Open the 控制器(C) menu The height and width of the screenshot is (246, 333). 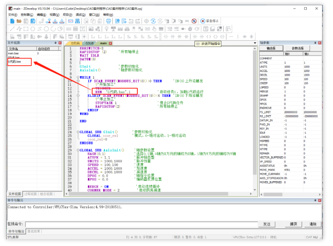[x=27, y=15]
